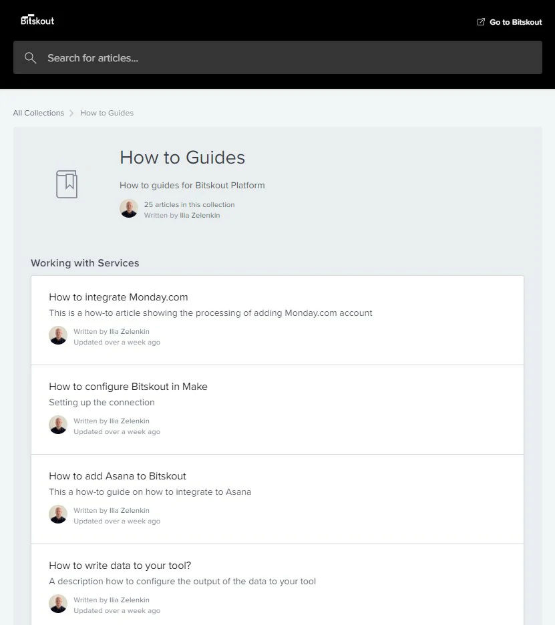This screenshot has height=625, width=555.
Task: Click the How to Guides page title
Action: point(182,158)
